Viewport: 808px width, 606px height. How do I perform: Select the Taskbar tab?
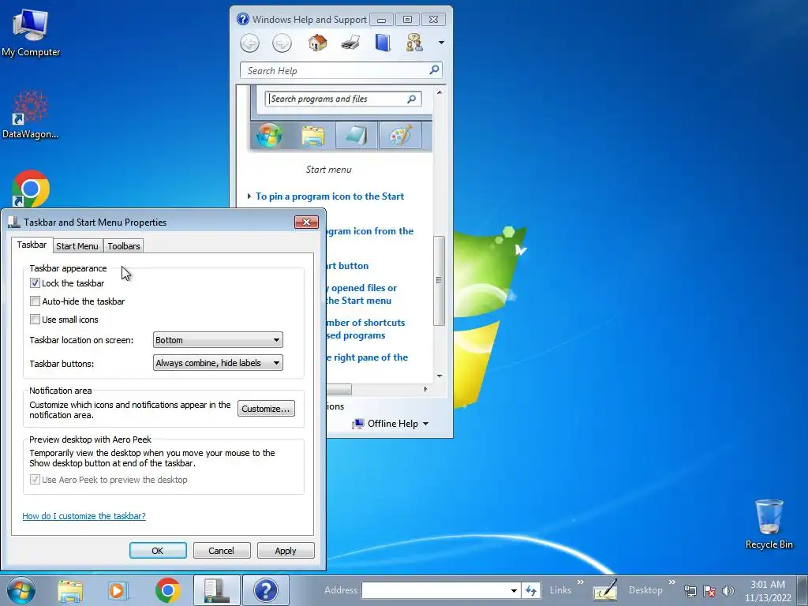point(32,245)
